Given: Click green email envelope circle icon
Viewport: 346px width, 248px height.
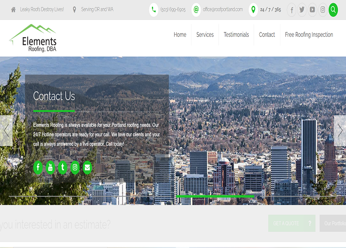Looking at the screenshot, I should [87, 167].
